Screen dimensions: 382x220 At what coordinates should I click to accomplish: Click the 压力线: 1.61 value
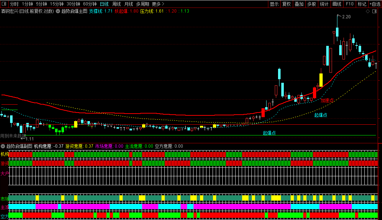click(x=152, y=11)
